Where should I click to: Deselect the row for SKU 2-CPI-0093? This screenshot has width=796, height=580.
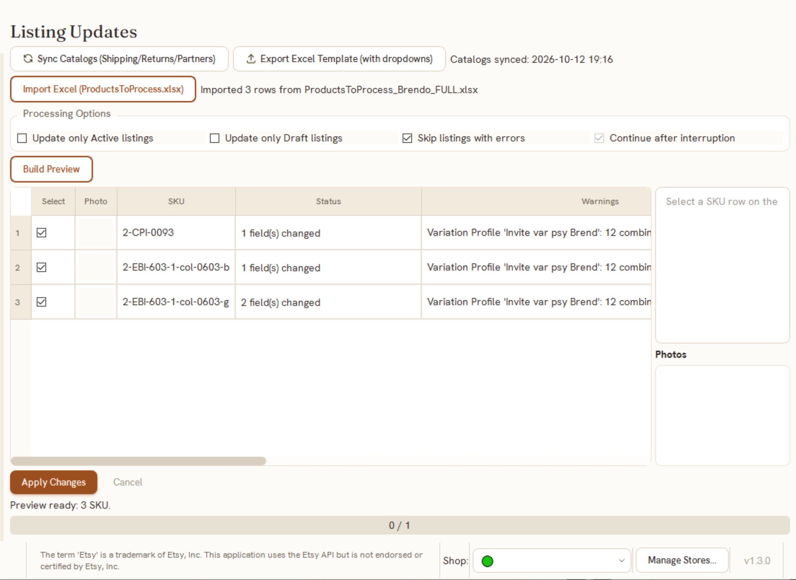pos(41,233)
